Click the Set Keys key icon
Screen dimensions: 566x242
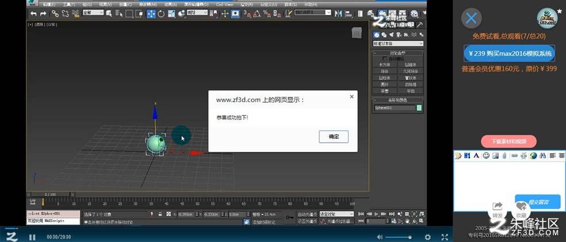click(289, 217)
